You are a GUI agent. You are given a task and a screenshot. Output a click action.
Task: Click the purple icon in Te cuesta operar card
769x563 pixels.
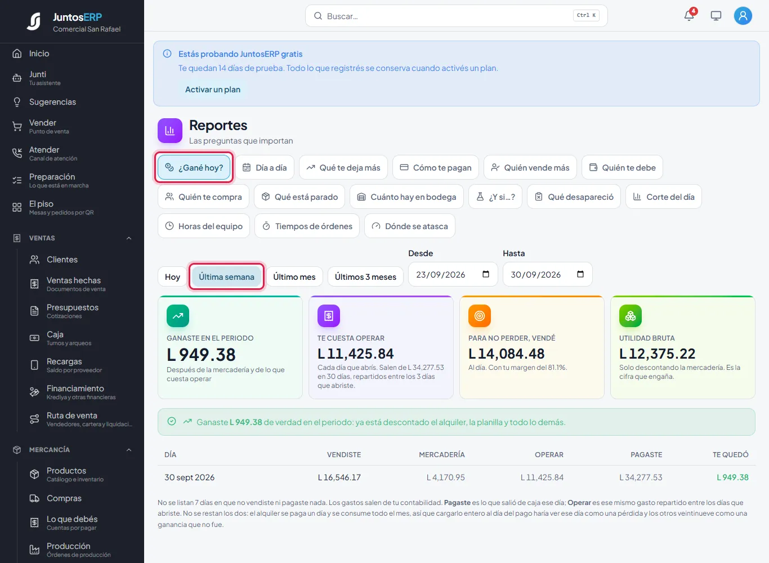tap(329, 316)
